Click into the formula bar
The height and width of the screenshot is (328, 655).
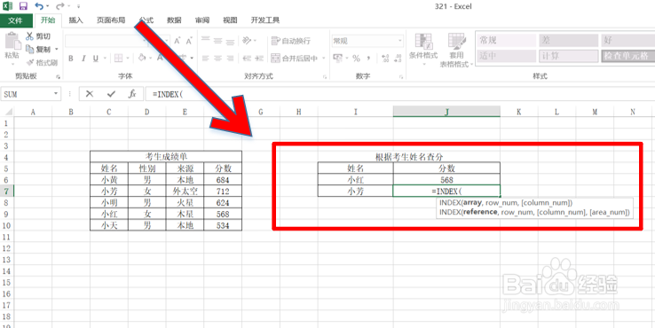pos(399,94)
